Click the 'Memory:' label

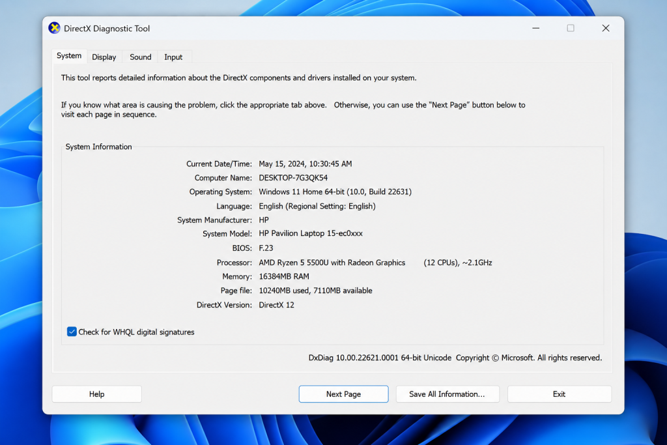(x=237, y=276)
